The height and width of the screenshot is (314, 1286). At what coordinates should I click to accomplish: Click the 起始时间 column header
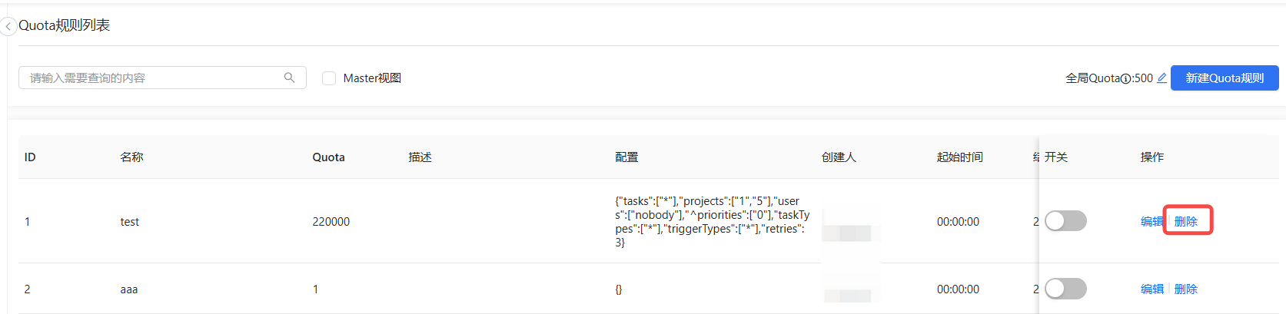point(959,157)
